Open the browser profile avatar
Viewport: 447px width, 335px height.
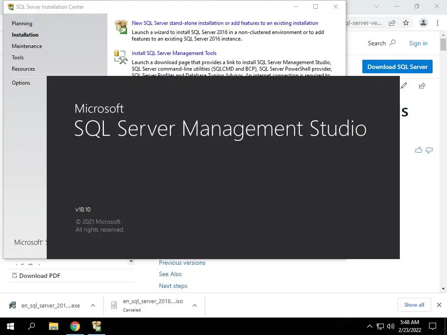tap(423, 23)
